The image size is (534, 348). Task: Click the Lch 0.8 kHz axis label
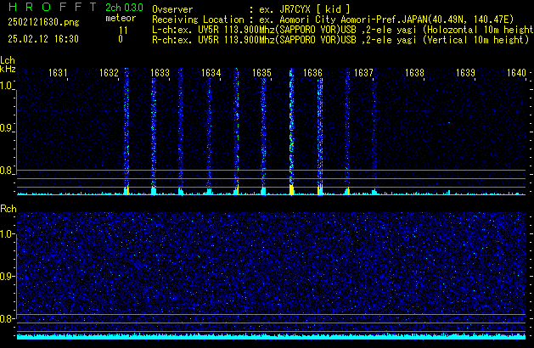point(7,171)
